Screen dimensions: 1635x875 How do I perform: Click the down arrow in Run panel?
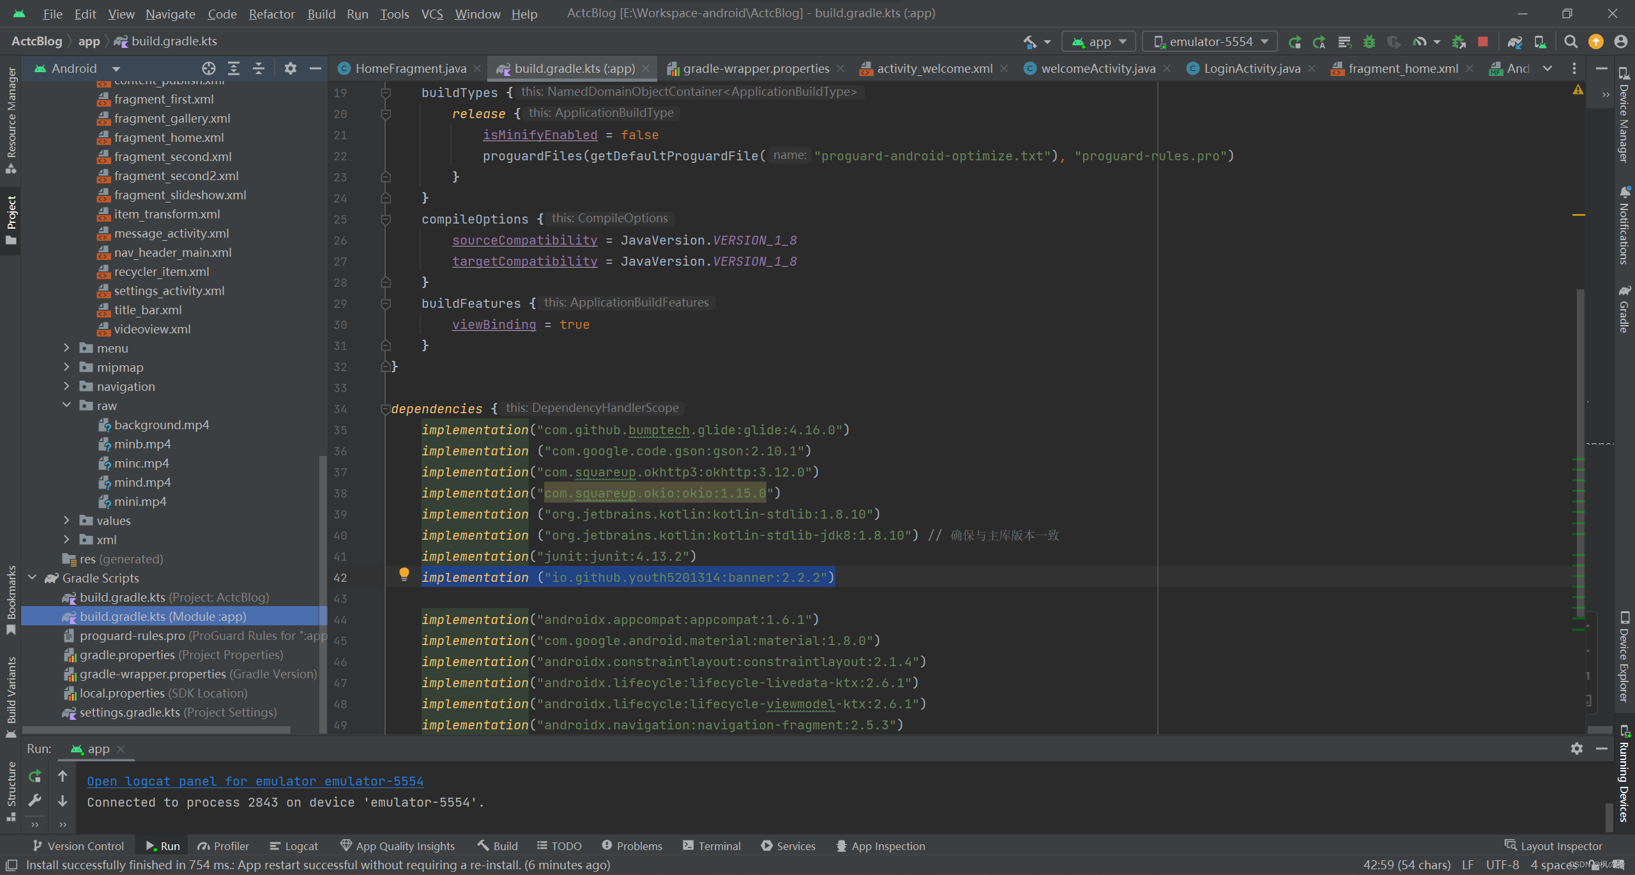(x=63, y=800)
